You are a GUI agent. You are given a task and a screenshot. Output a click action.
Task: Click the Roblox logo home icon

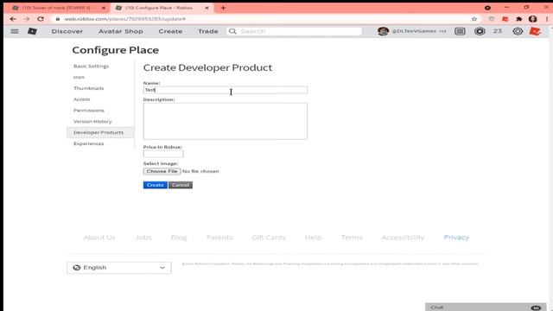[32, 31]
